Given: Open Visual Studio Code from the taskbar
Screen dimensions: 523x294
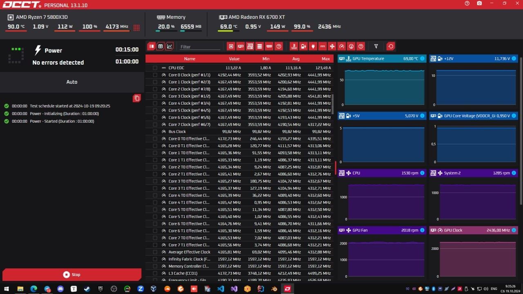Looking at the screenshot, I should [221, 289].
